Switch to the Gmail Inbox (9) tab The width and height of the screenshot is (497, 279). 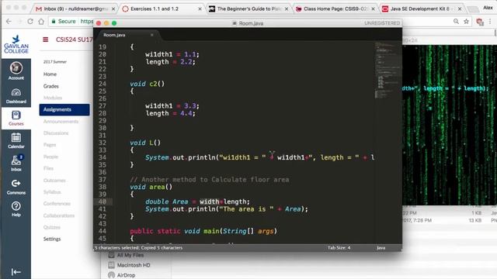[x=75, y=9]
